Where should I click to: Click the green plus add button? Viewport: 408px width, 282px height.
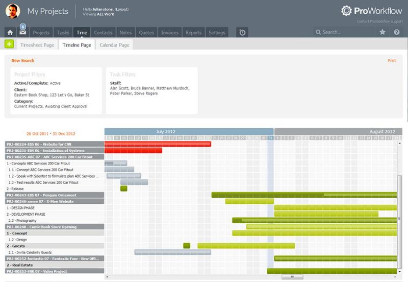click(x=9, y=44)
